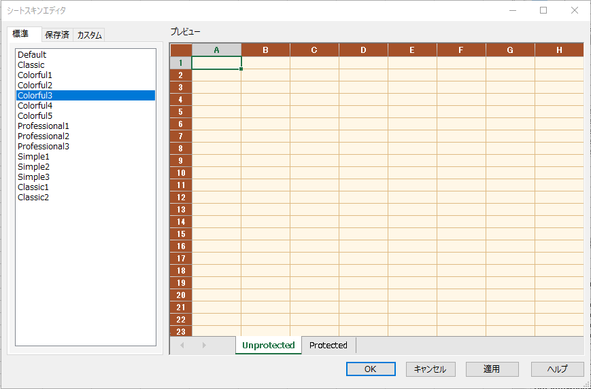This screenshot has height=389, width=591.
Task: Open the カスタム tab
Action: tap(89, 35)
